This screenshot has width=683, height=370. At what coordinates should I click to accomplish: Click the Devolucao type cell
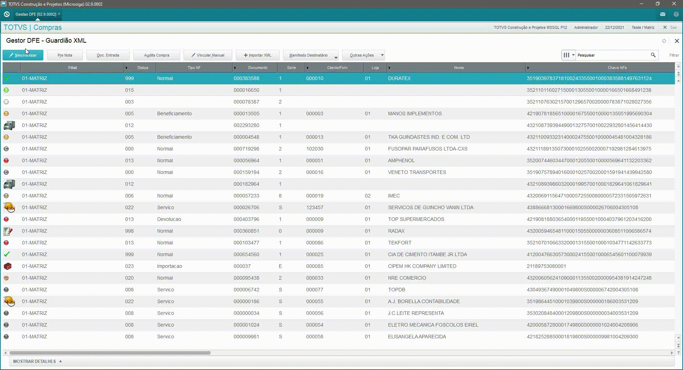point(169,219)
